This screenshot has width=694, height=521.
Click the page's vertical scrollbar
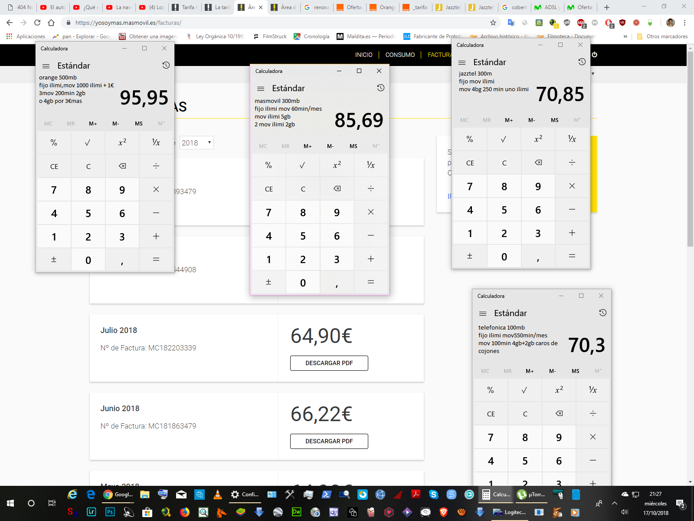pyautogui.click(x=690, y=174)
